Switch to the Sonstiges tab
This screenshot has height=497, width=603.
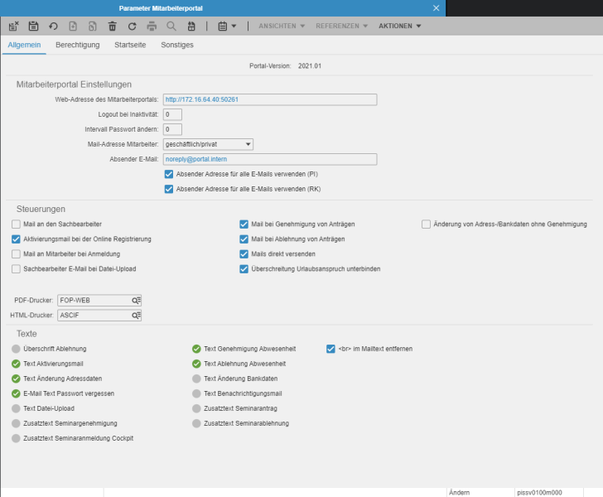pos(177,45)
